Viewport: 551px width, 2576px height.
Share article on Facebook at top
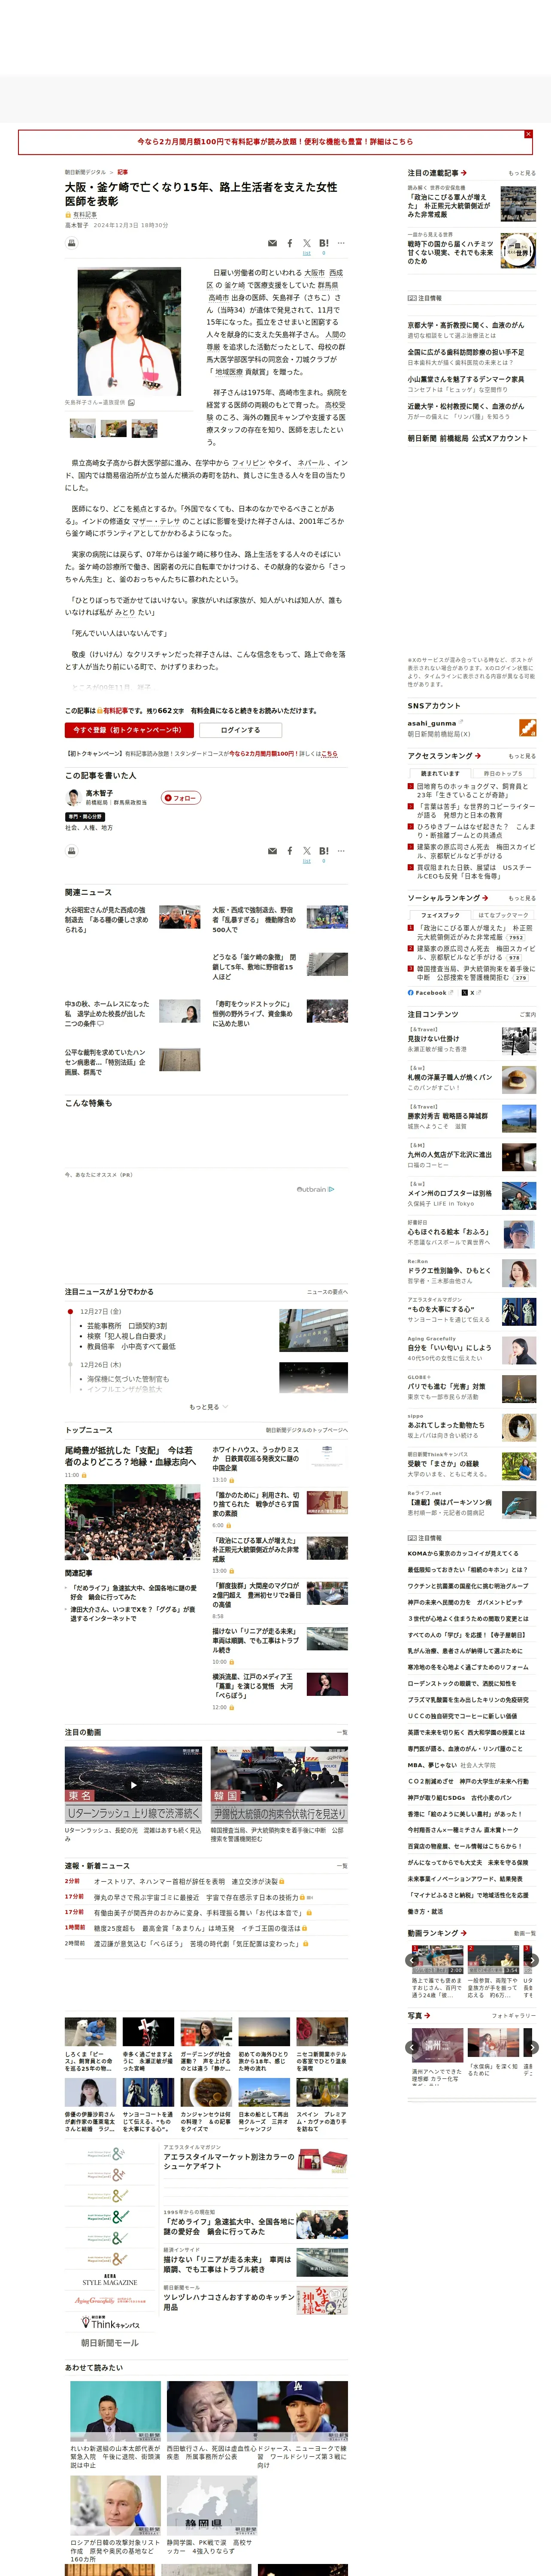tap(290, 243)
